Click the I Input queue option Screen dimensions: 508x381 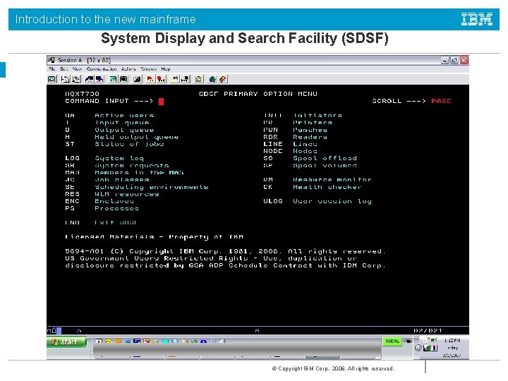pos(107,123)
